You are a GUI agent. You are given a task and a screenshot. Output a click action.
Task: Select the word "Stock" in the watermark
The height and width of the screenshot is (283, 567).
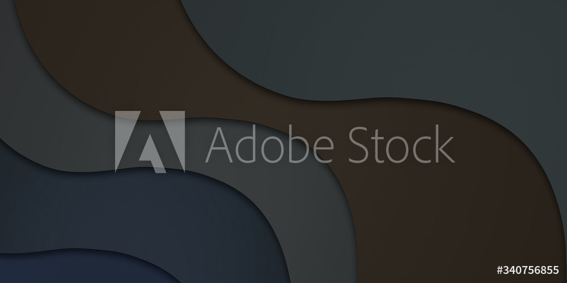coord(401,144)
